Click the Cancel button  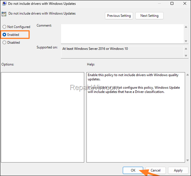pos(155,170)
